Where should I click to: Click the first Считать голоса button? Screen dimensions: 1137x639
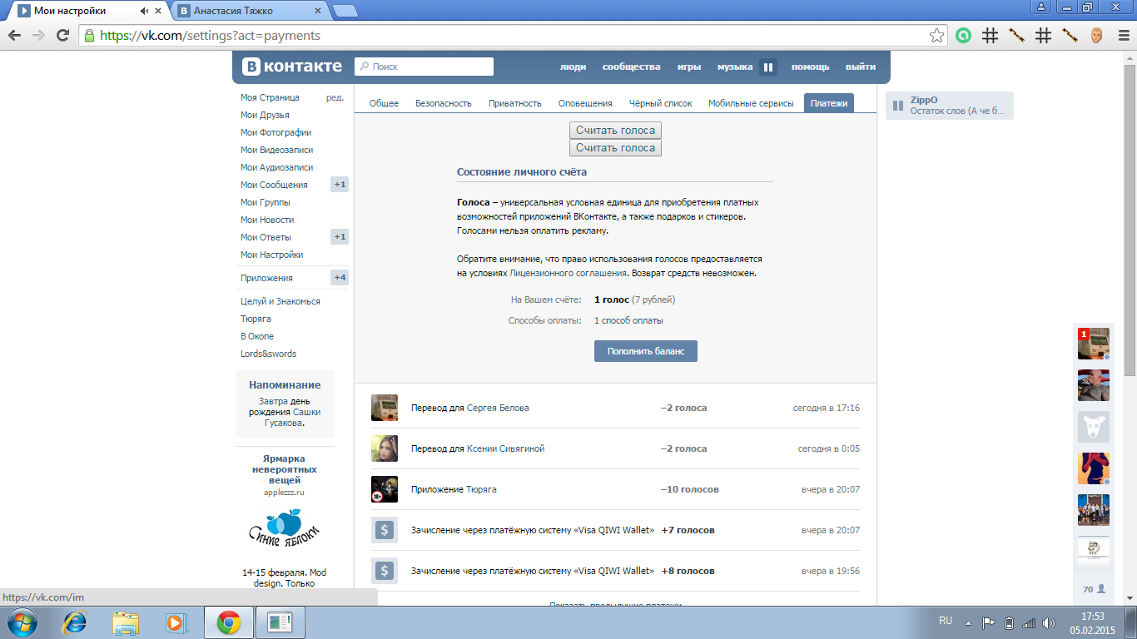pos(615,130)
